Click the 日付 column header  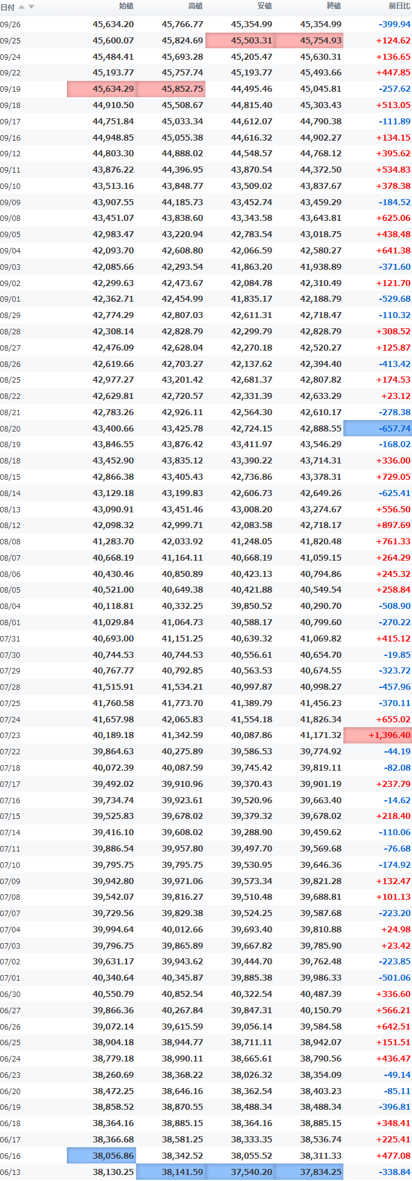(7, 7)
